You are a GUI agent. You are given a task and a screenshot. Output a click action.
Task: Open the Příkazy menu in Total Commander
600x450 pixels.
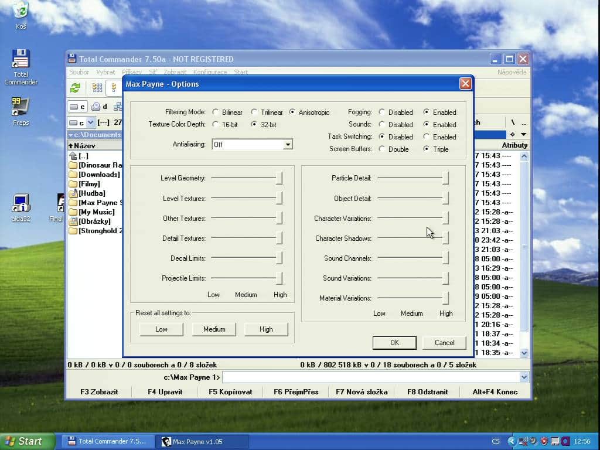click(132, 72)
